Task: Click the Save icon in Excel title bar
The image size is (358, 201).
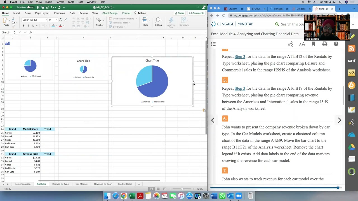Action: tap(43, 7)
